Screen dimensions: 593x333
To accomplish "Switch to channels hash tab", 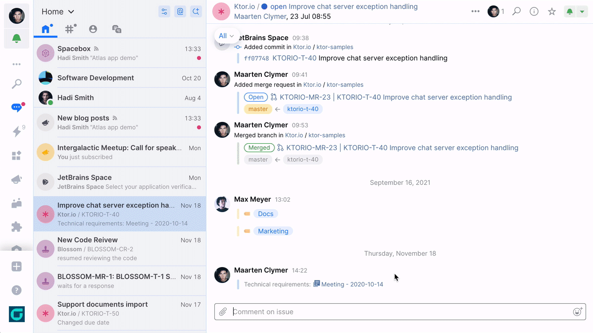I will pyautogui.click(x=70, y=29).
